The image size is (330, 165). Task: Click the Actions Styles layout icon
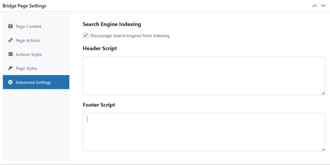10,54
